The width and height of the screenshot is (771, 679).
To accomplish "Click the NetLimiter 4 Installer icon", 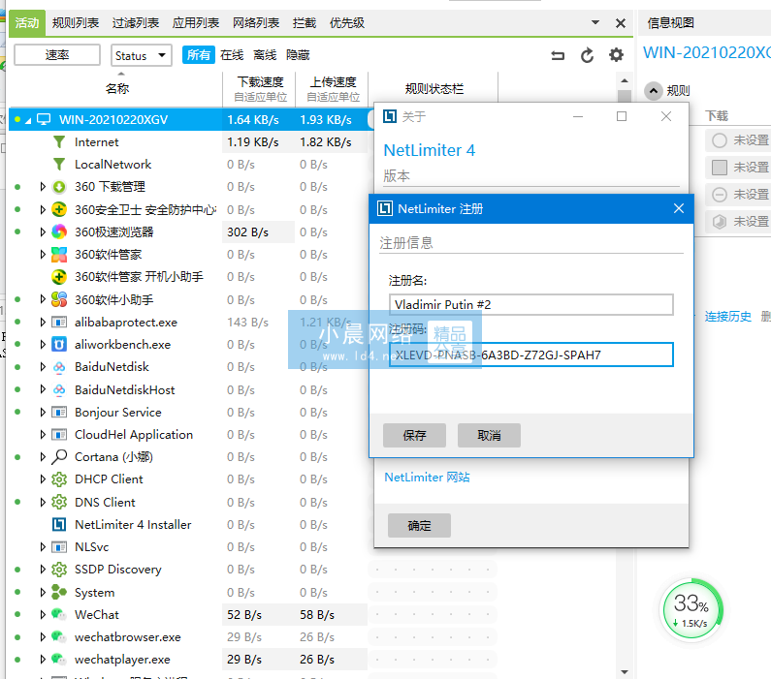I will (x=59, y=524).
